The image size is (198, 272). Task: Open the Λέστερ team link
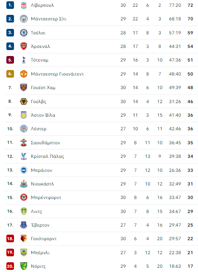pos(39,129)
